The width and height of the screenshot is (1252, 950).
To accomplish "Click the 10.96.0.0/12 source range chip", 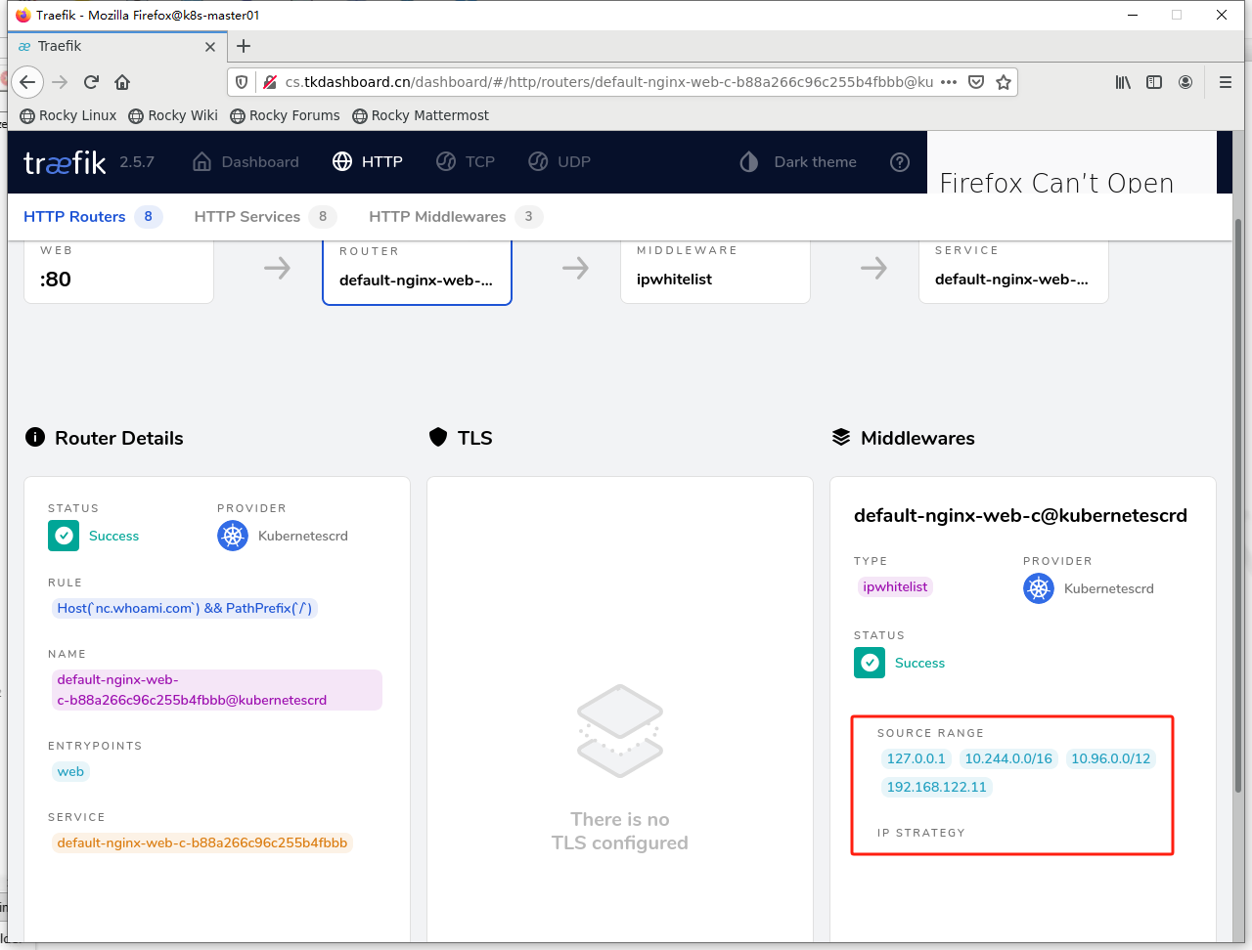I will 1110,758.
